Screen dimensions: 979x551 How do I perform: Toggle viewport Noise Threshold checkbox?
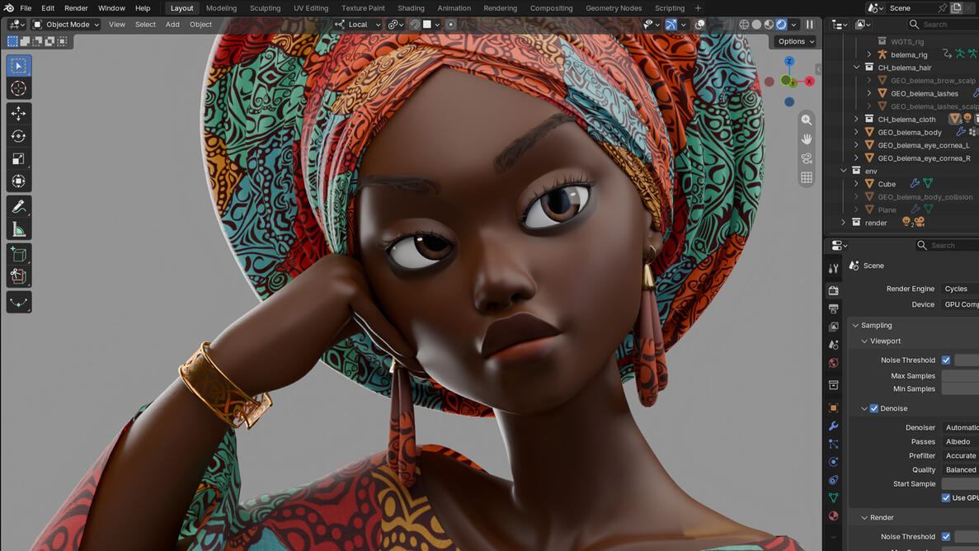click(x=946, y=360)
